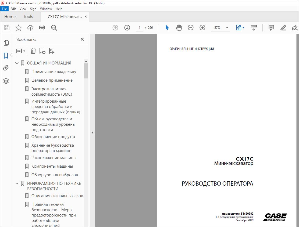
Task: Open the Window menu
Action: point(46,9)
